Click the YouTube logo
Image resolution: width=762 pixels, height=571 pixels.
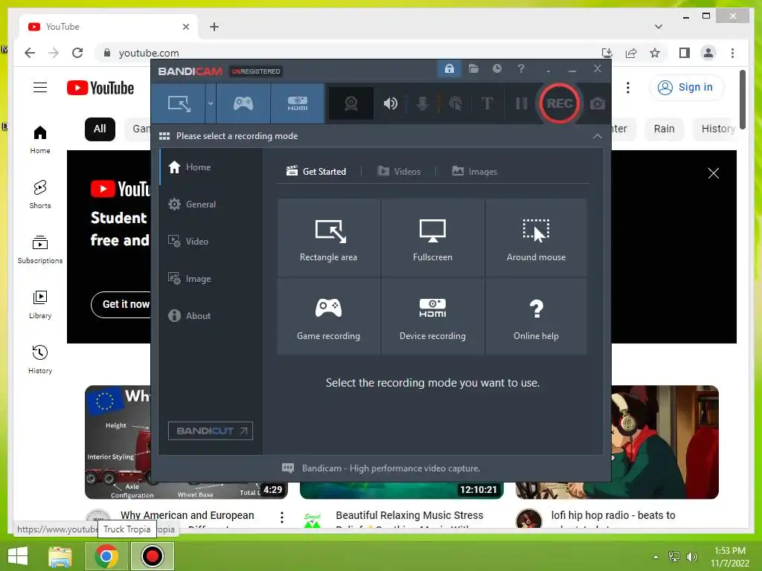coord(100,88)
